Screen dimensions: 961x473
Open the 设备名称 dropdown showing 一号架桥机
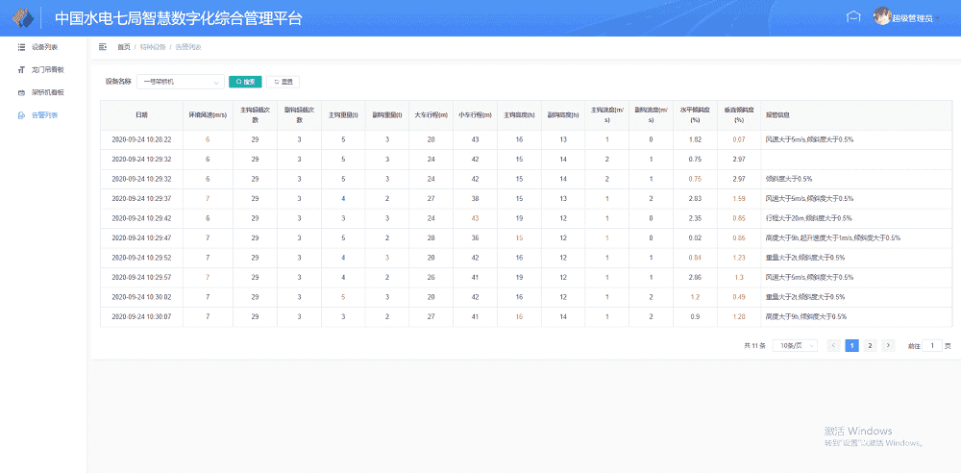pyautogui.click(x=180, y=82)
